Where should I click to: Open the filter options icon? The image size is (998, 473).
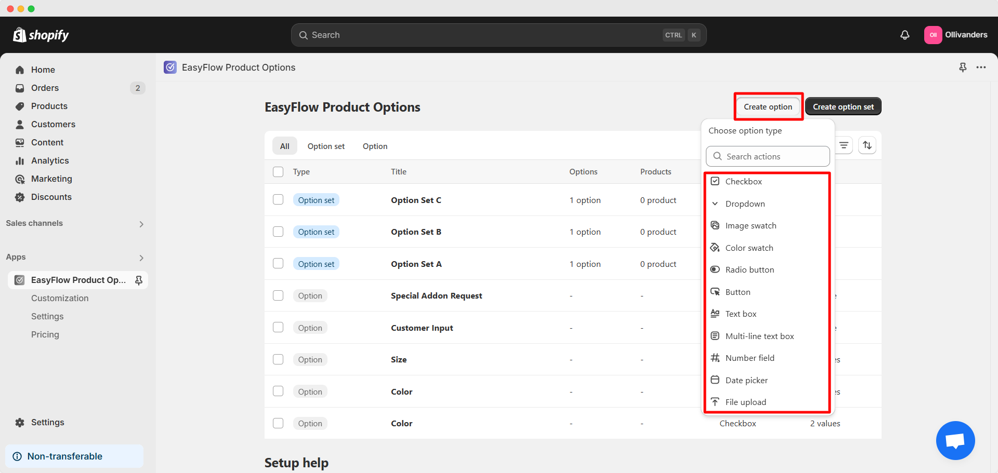tap(844, 145)
